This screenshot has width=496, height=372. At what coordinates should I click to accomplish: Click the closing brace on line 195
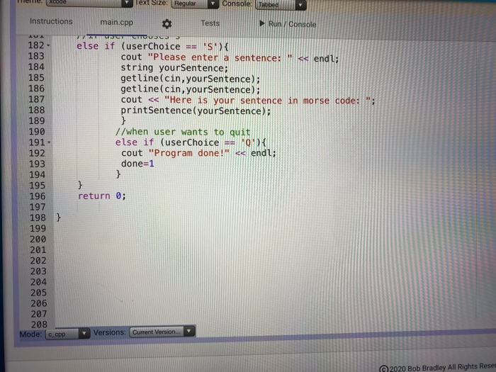tap(80, 185)
